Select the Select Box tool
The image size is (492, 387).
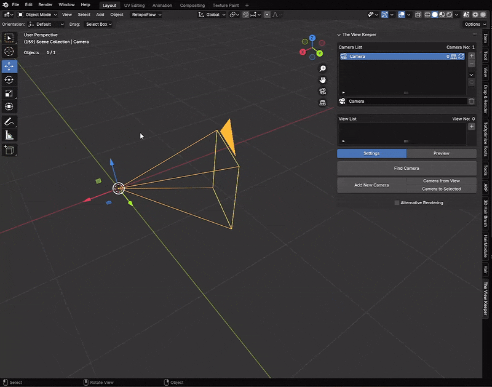9,38
